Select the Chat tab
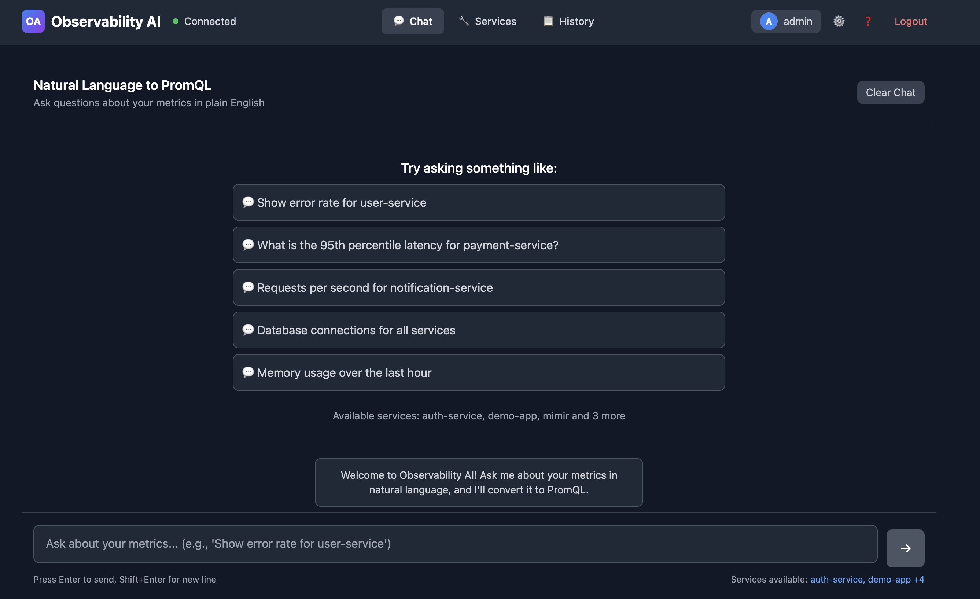Viewport: 980px width, 599px height. pos(412,21)
